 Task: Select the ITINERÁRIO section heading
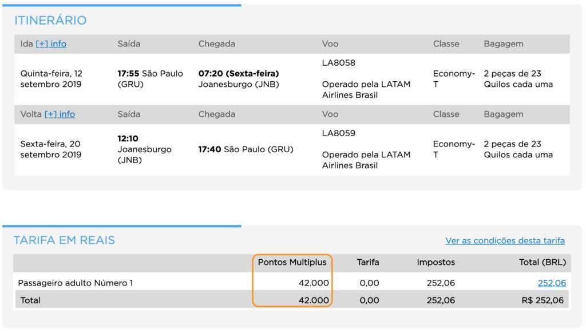tap(50, 20)
